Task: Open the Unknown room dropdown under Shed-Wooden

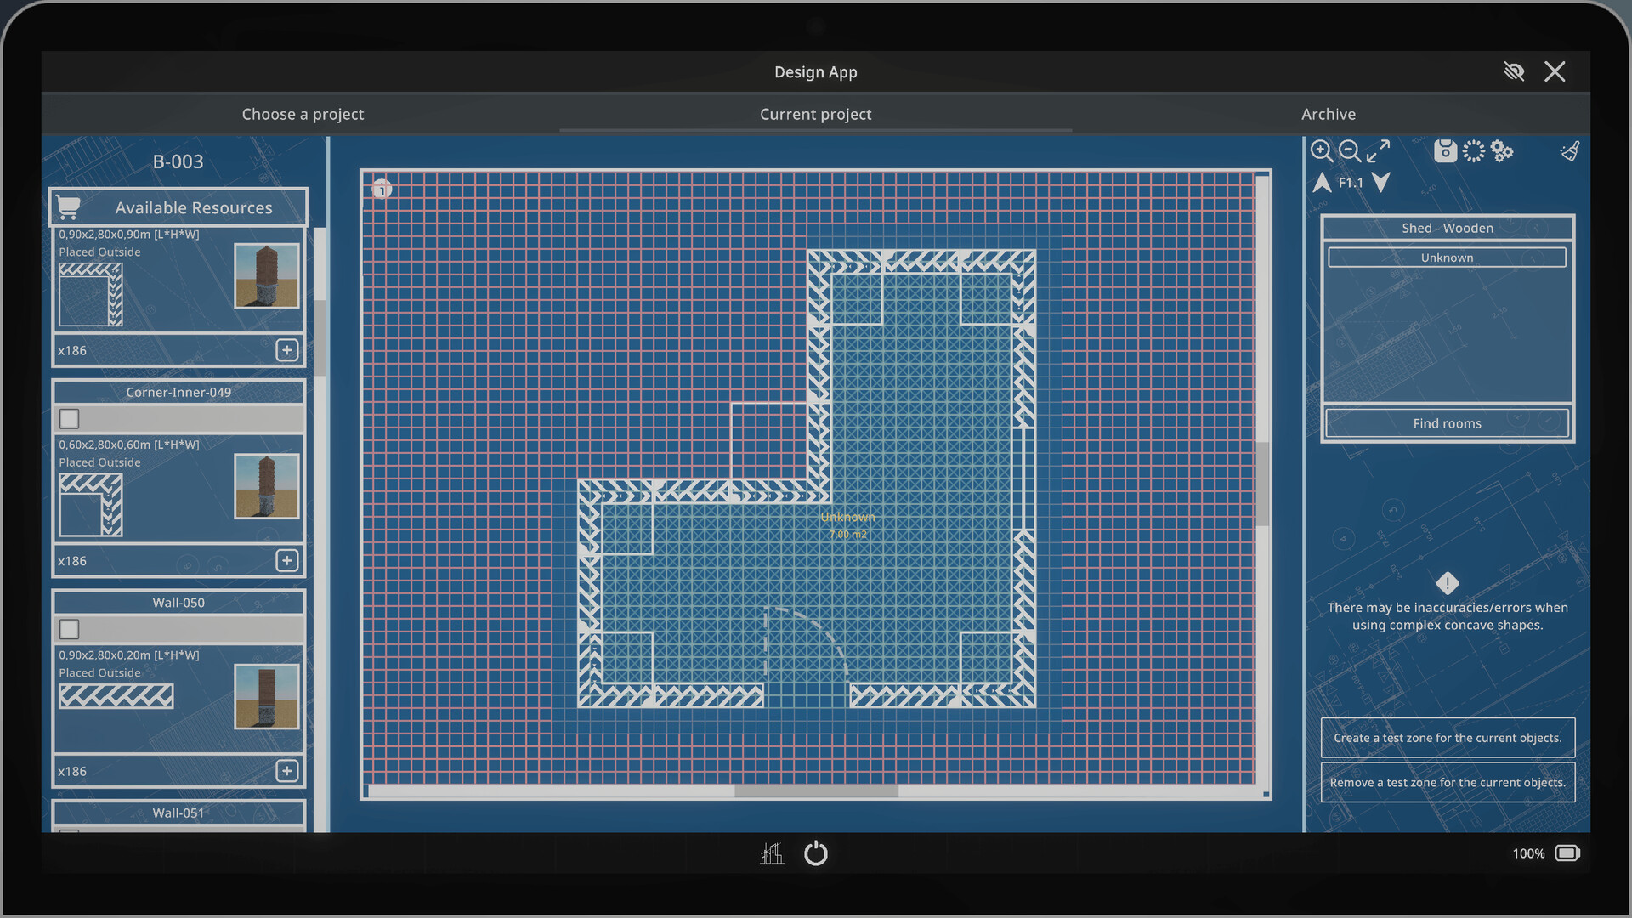Action: click(1447, 257)
